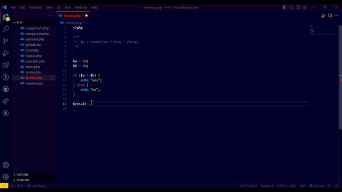Screen dimensions: 342x192
Task: Place cursor on line 17 $result
Action: [80, 104]
